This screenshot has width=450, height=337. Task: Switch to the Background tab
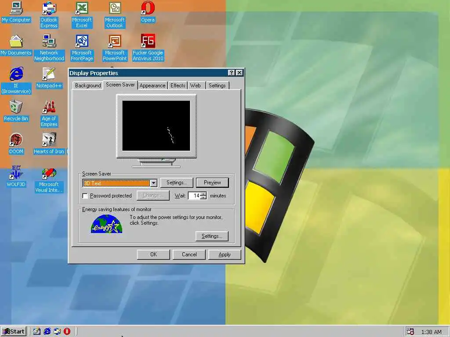click(x=88, y=86)
